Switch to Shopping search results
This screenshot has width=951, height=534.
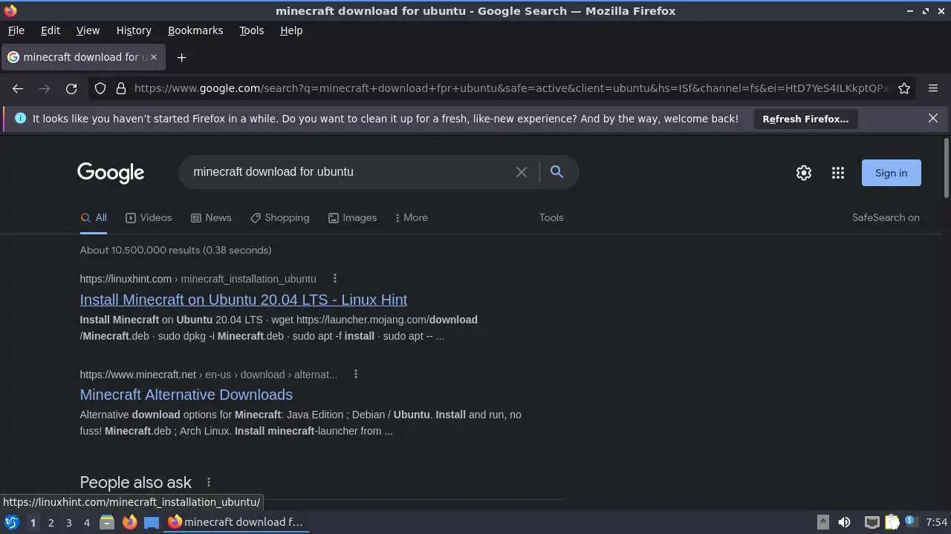279,217
